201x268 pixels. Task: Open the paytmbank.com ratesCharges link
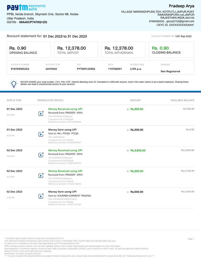pyautogui.click(x=85, y=246)
